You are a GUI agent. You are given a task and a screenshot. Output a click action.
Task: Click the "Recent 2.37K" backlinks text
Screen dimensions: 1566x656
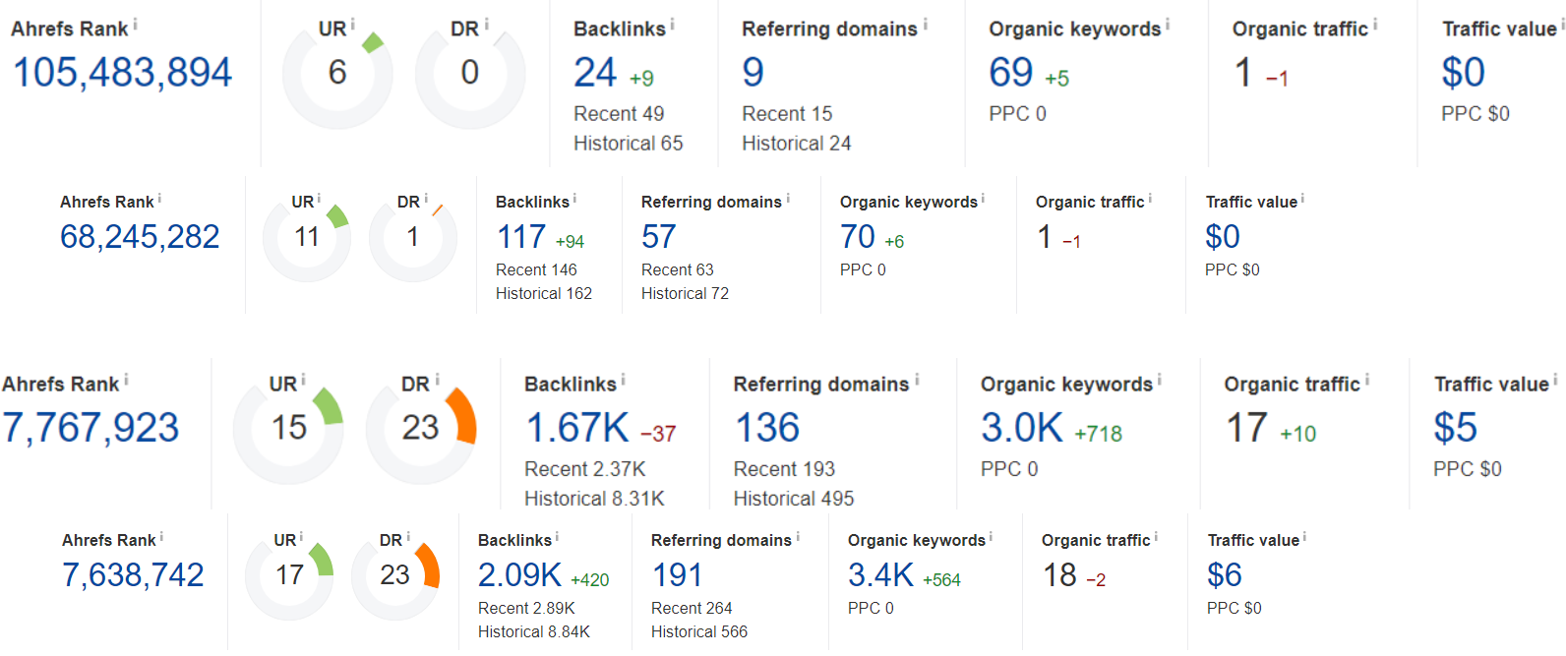[585, 469]
